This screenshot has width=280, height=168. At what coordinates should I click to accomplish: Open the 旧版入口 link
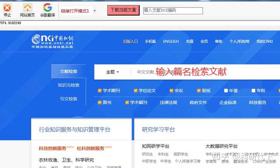[x=131, y=42]
